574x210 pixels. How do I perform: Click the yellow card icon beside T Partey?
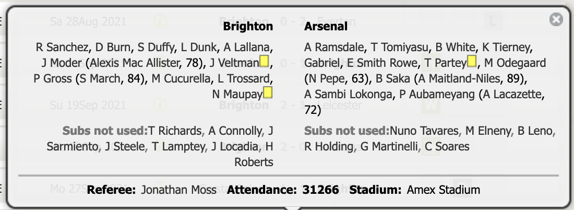point(472,61)
